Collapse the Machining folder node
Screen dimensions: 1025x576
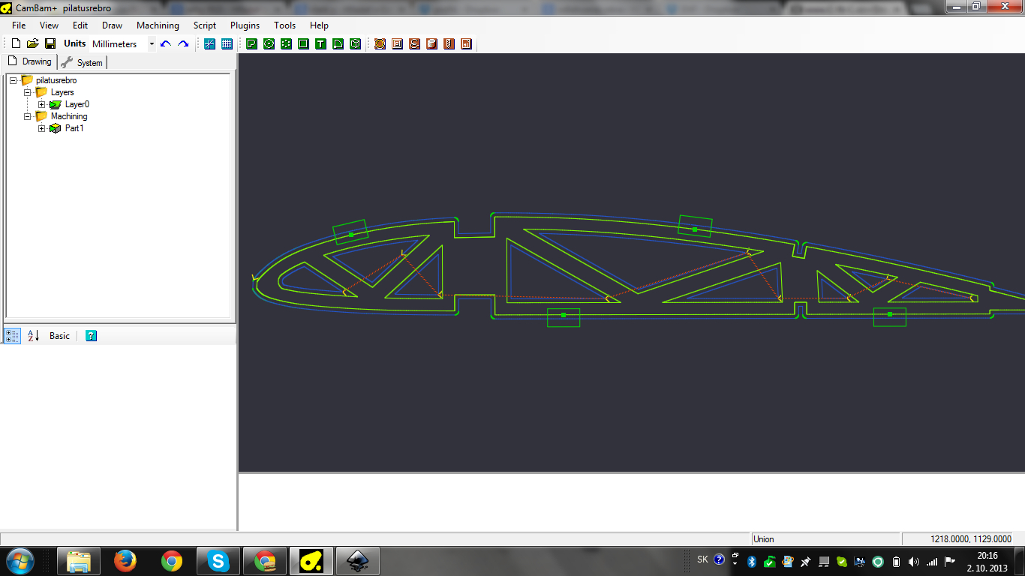[x=27, y=116]
